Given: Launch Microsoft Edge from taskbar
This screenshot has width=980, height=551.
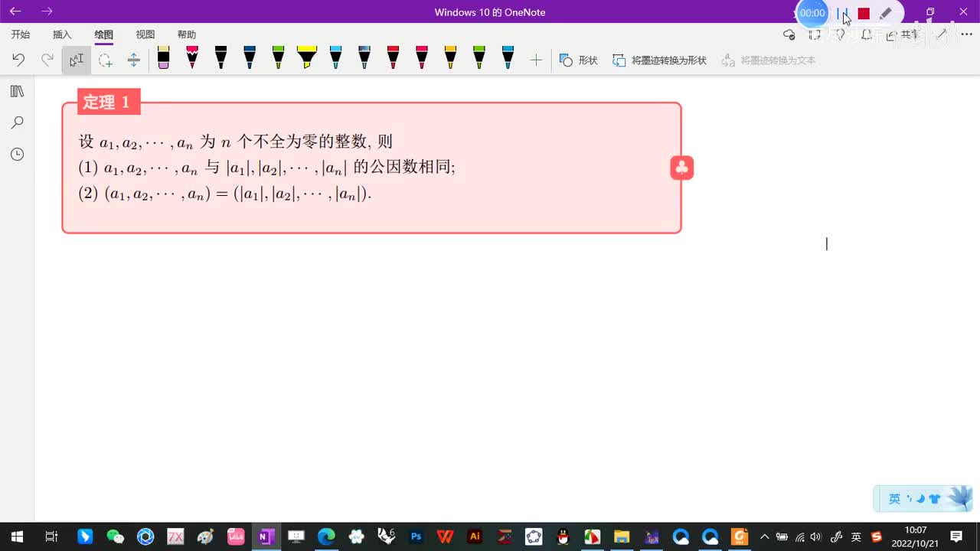Looking at the screenshot, I should (x=326, y=536).
